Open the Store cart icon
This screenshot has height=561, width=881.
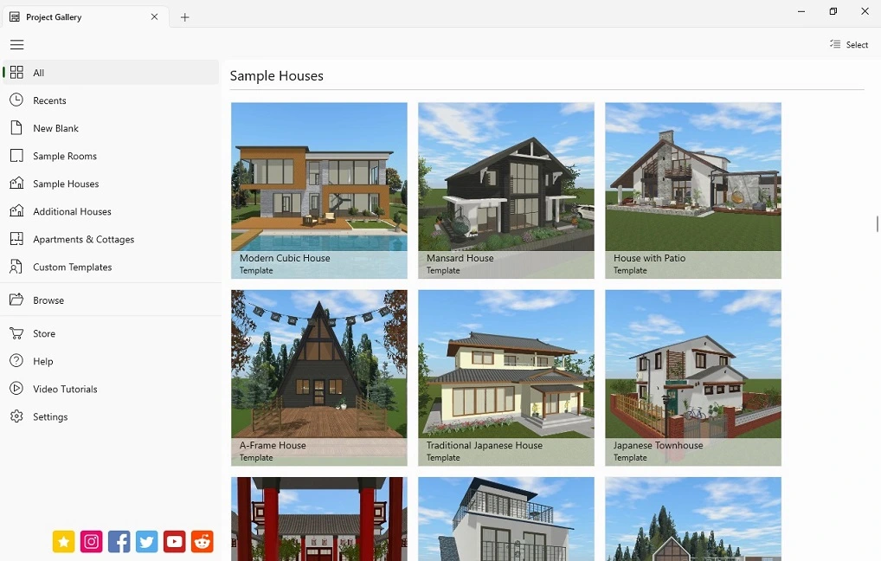pyautogui.click(x=16, y=333)
